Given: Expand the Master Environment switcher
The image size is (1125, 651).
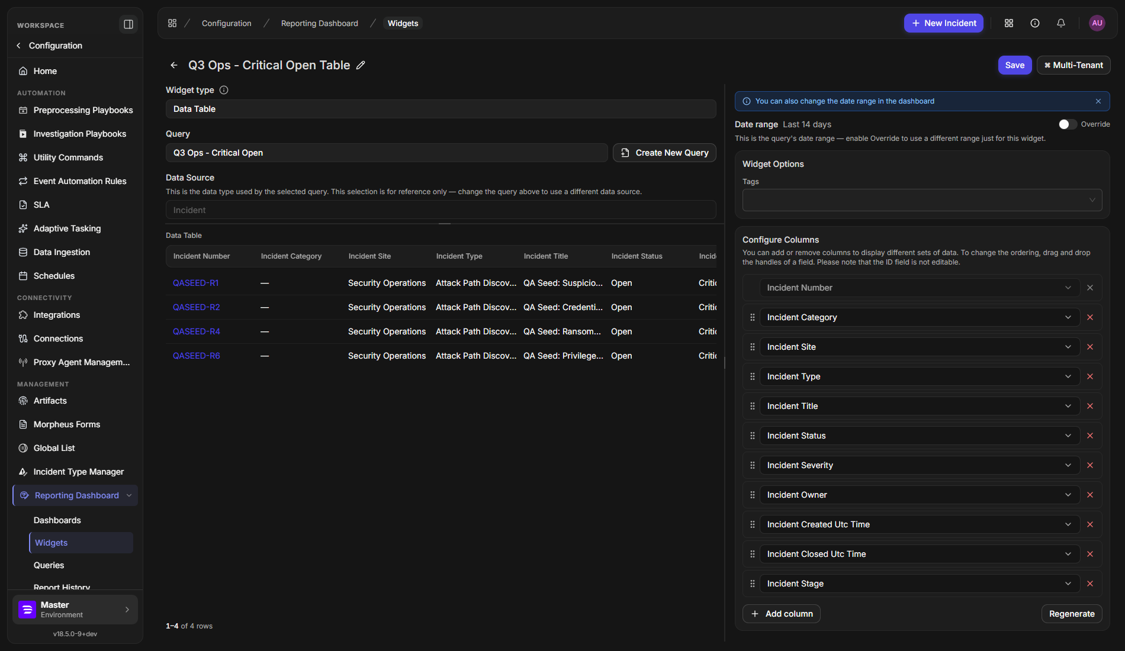Looking at the screenshot, I should click(x=75, y=610).
